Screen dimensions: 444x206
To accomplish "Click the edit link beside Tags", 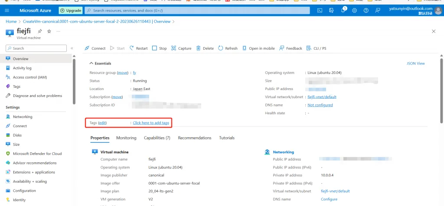I will tap(102, 122).
